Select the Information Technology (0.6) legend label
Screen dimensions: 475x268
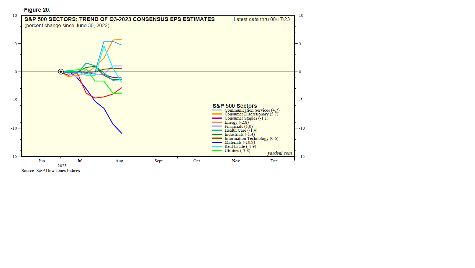(x=251, y=138)
